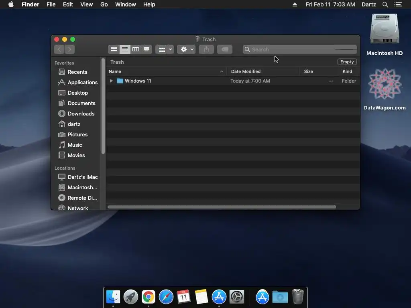Click the Trash window title proxy icon

197,39
